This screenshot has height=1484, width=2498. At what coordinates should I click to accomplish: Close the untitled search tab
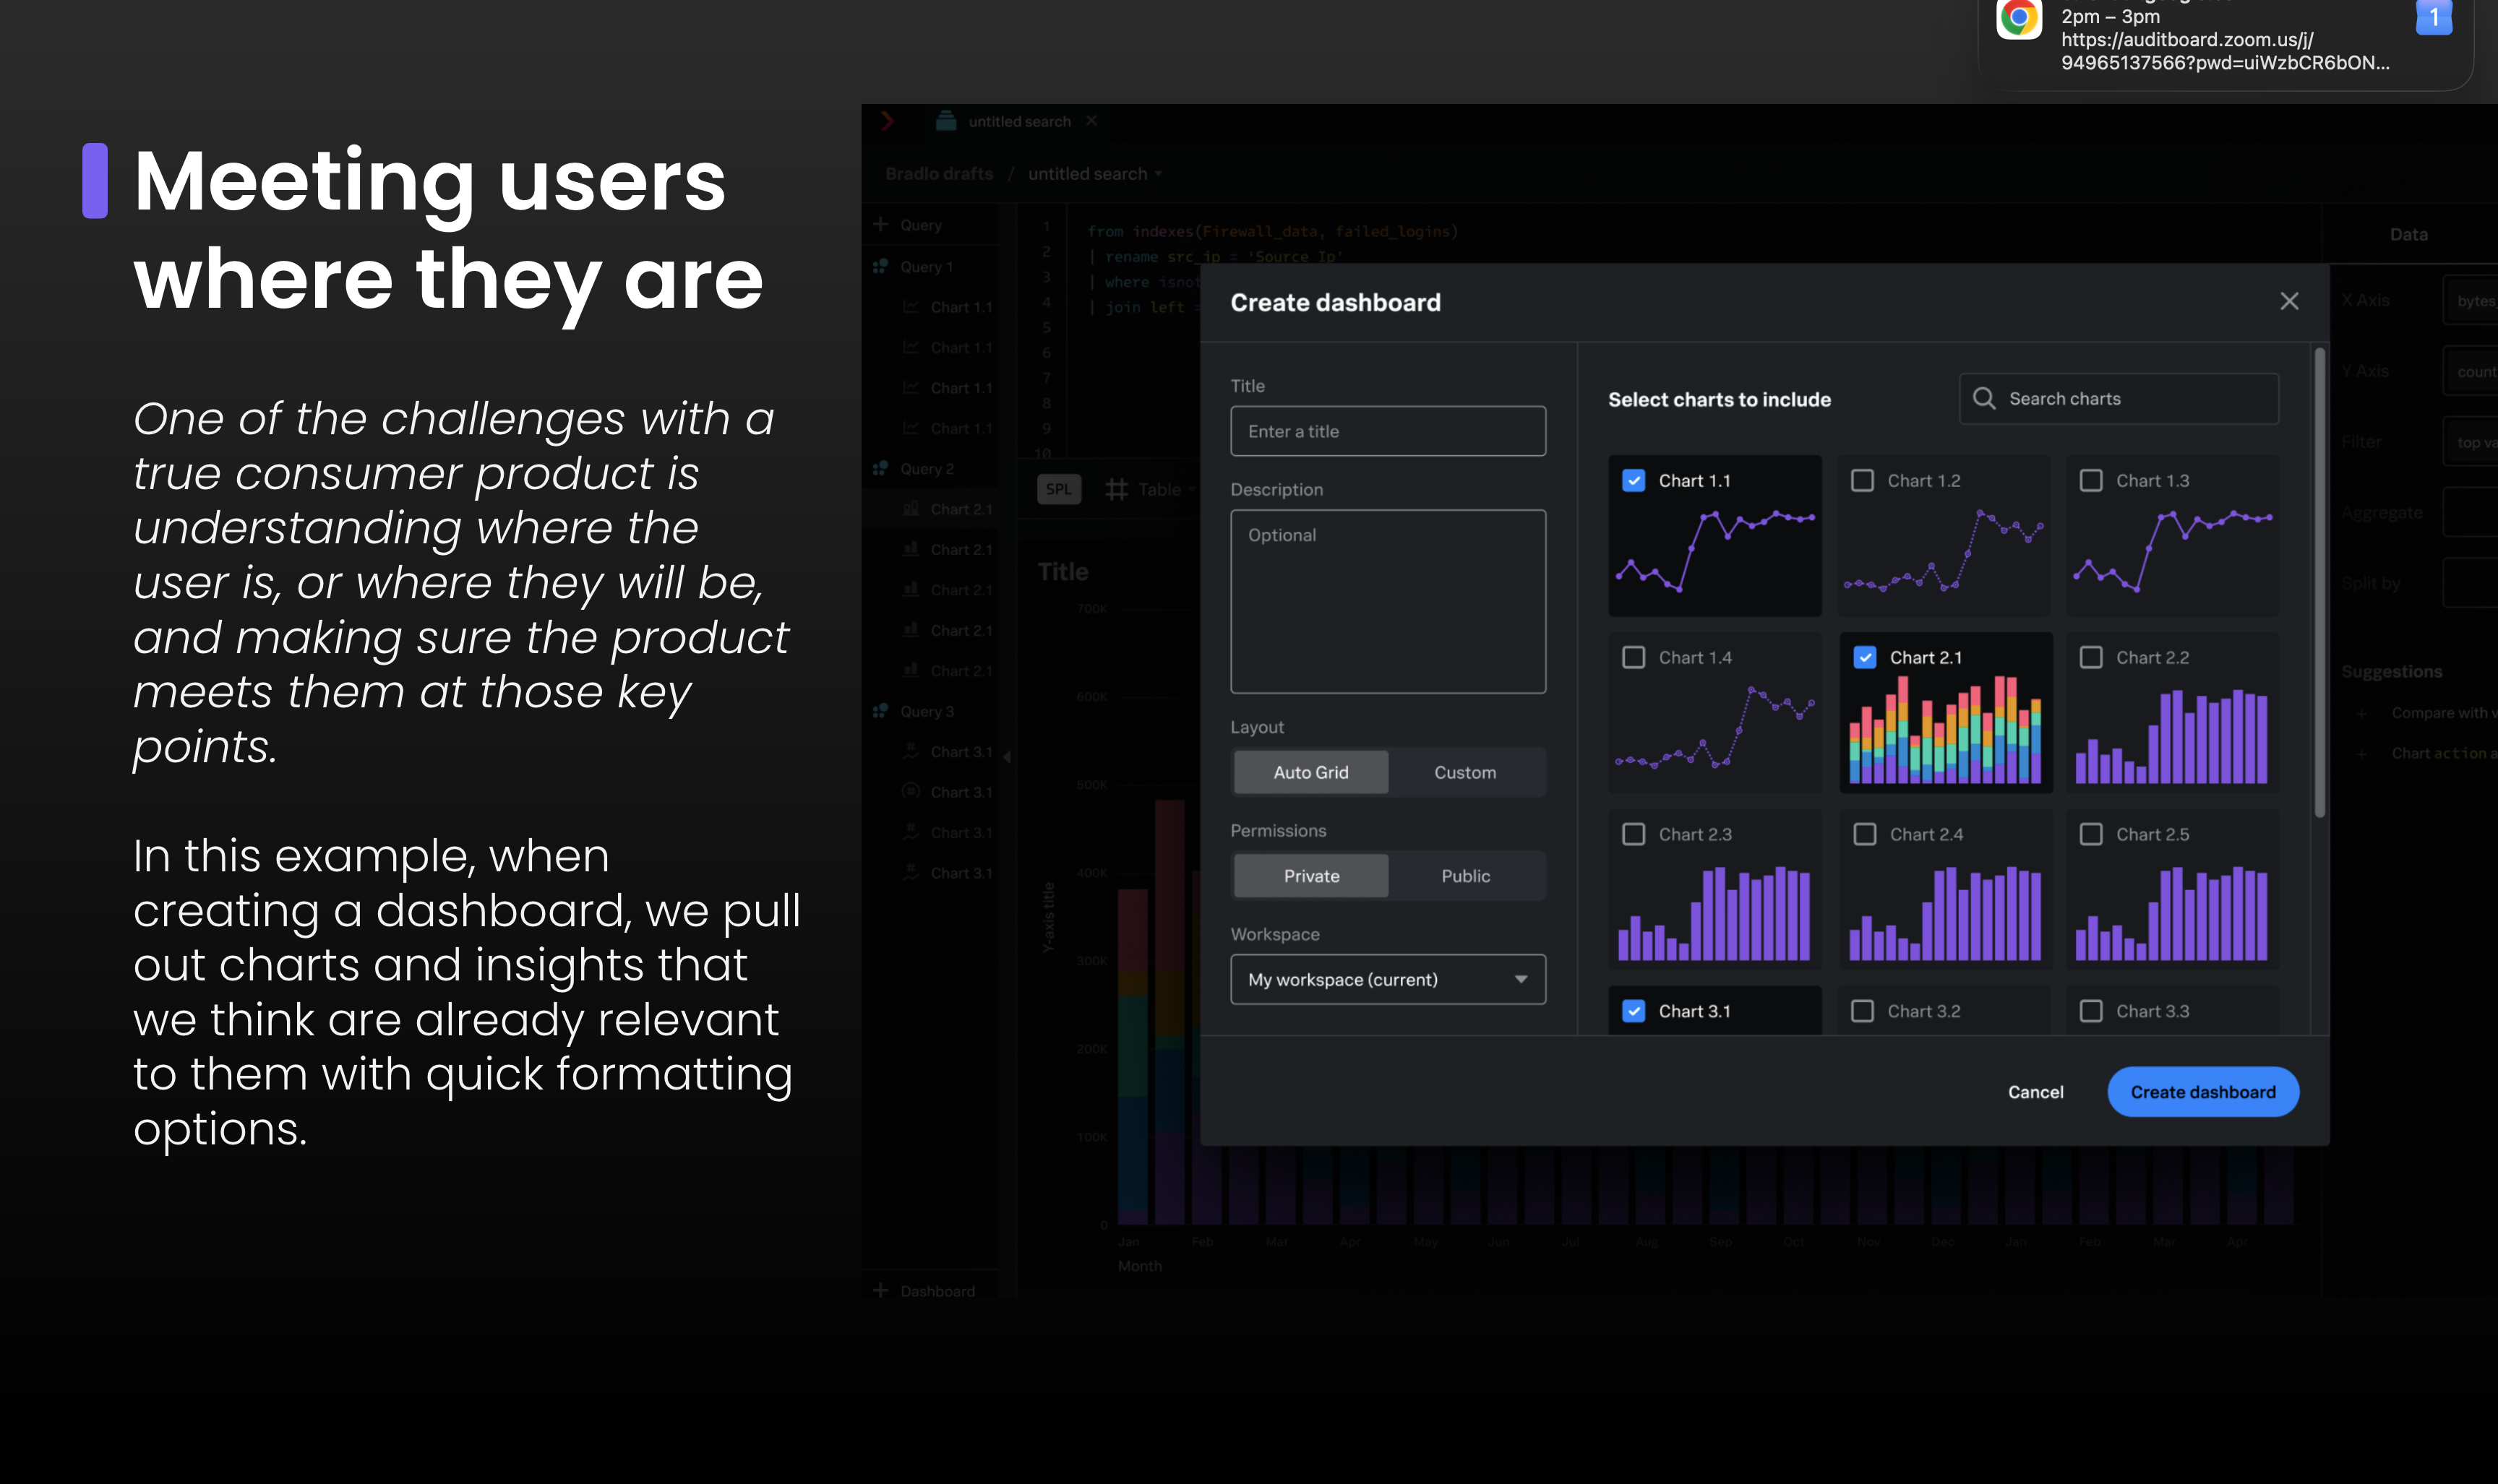click(1091, 121)
